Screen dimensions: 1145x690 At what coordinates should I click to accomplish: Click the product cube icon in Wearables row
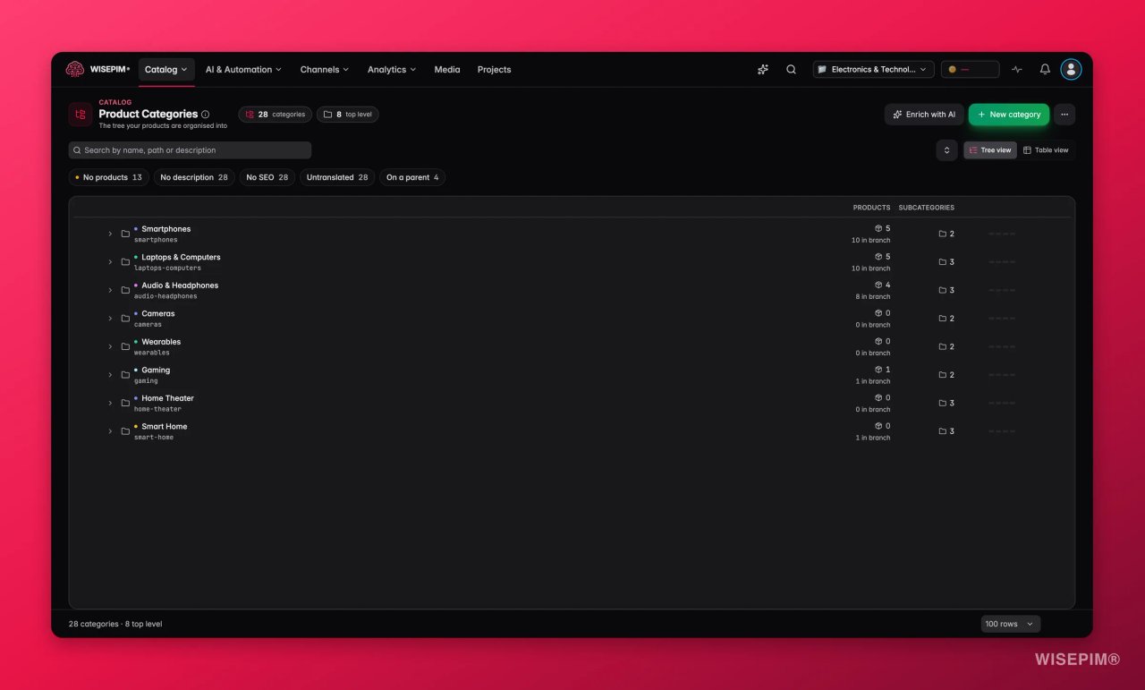click(x=878, y=342)
